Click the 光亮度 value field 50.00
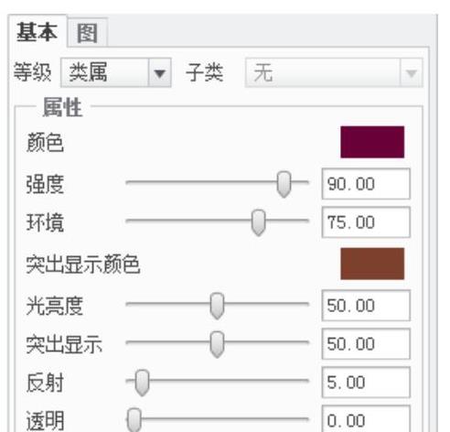 pos(366,306)
